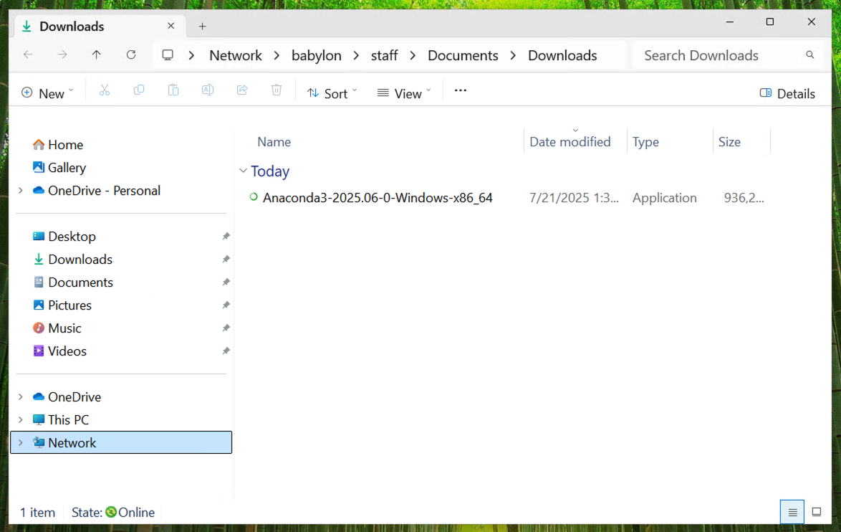Screen dimensions: 841x532
Task: Collapse the Today group
Action: pos(243,171)
